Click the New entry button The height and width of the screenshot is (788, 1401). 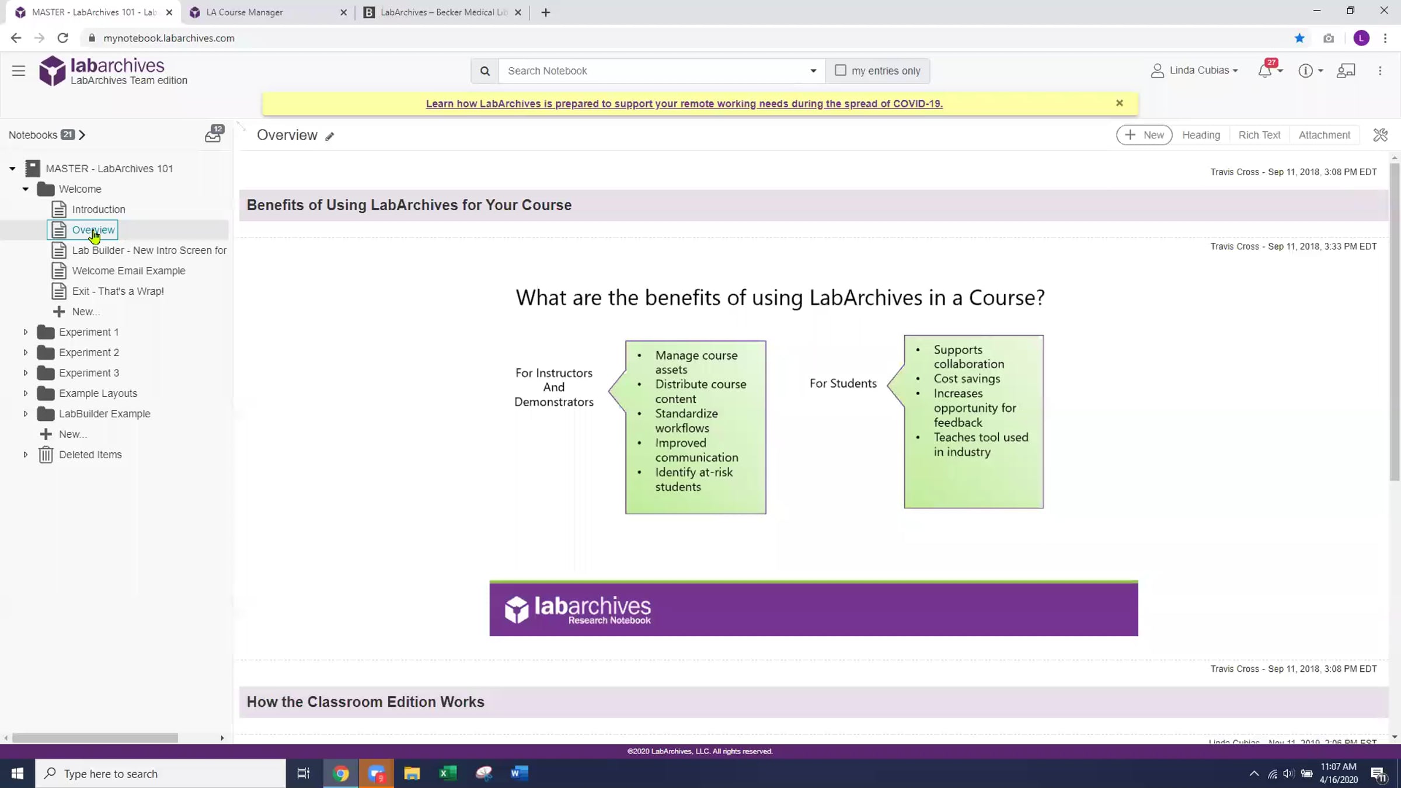click(1144, 135)
